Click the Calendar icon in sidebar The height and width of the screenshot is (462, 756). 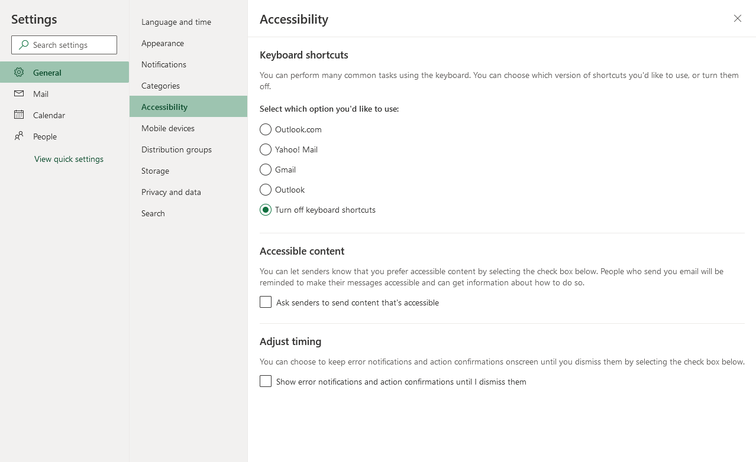(19, 115)
